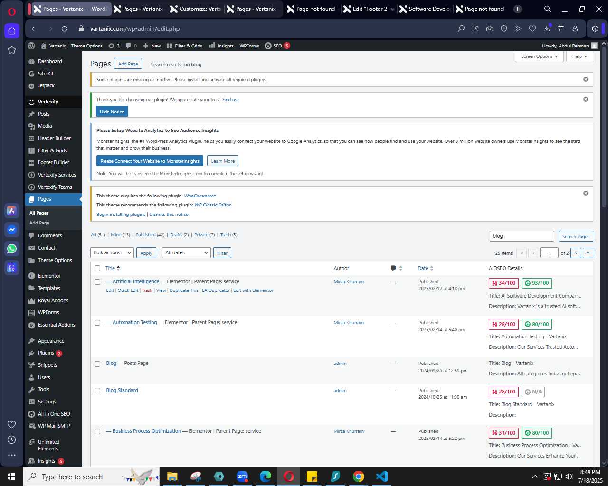The height and width of the screenshot is (486, 608).
Task: Open history clock icon in Opera sidebar
Action: click(x=12, y=440)
